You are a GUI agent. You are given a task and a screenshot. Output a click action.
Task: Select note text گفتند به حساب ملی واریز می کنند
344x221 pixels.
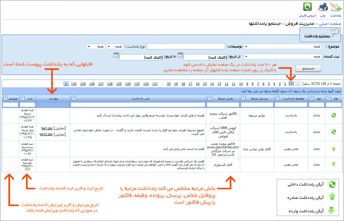[x=183, y=149]
